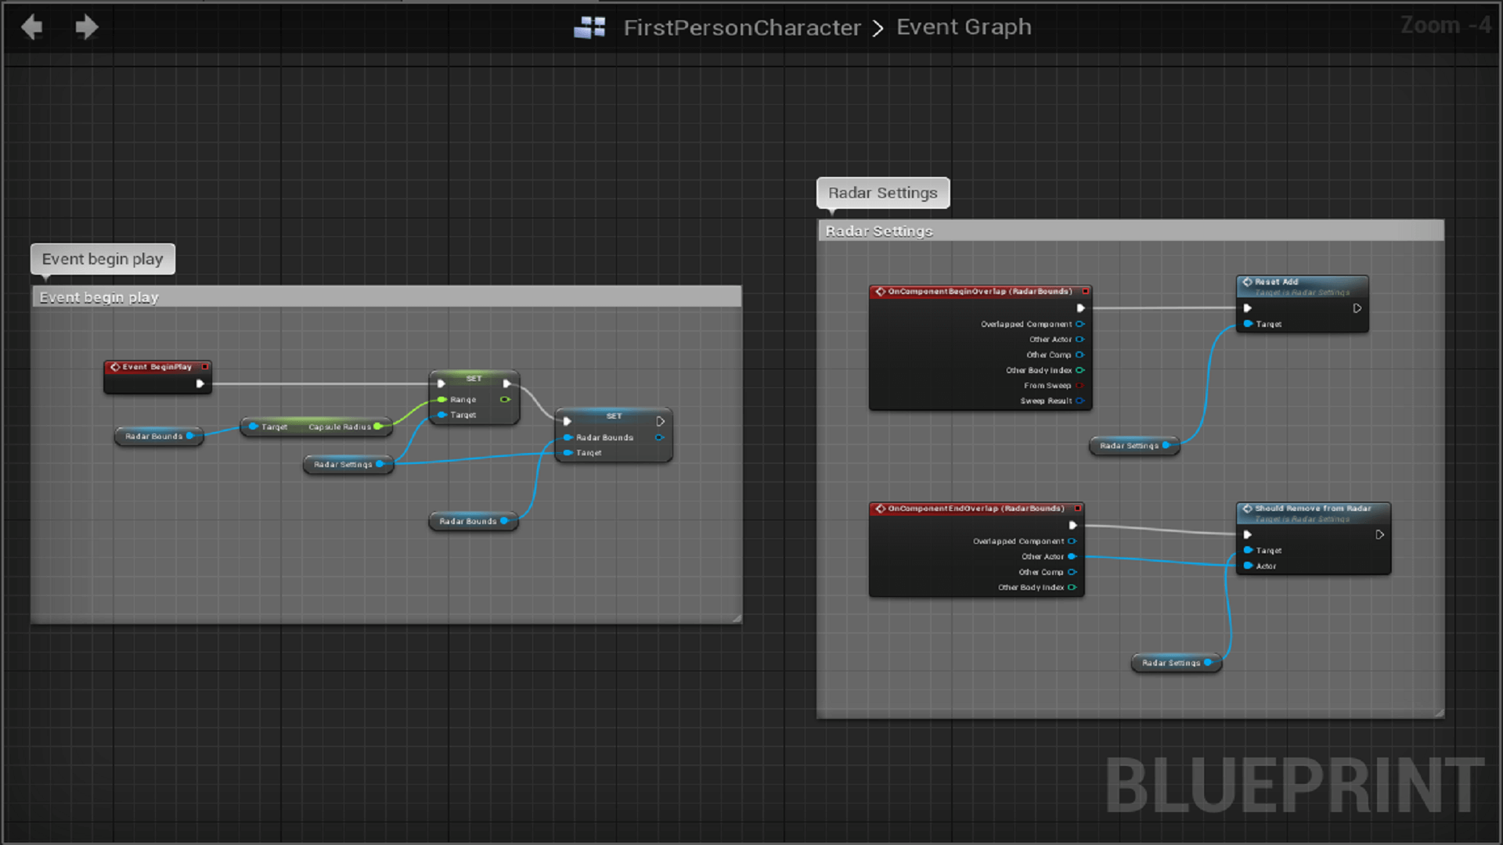Select OnComponentBeginOverlap (RadarBounds) node title
The image size is (1503, 845).
(x=979, y=291)
